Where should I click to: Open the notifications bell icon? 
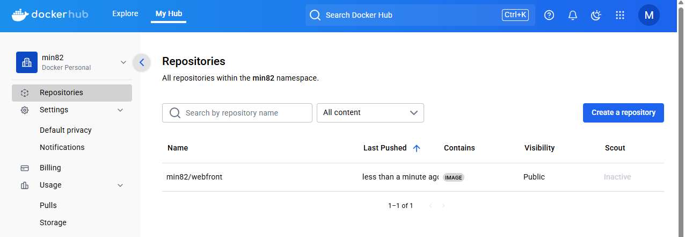573,15
